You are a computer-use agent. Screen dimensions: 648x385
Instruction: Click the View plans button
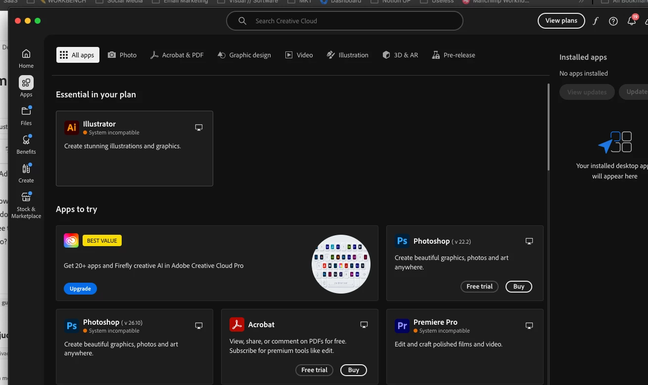(x=561, y=21)
